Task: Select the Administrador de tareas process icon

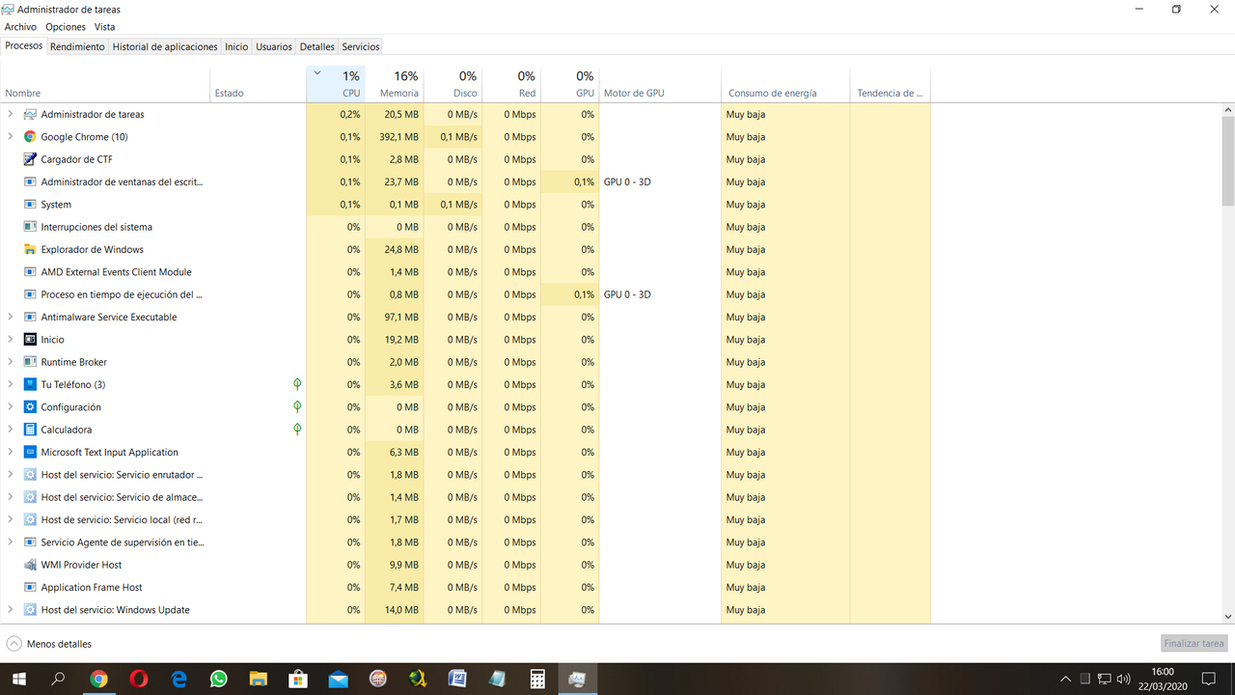Action: (x=30, y=114)
